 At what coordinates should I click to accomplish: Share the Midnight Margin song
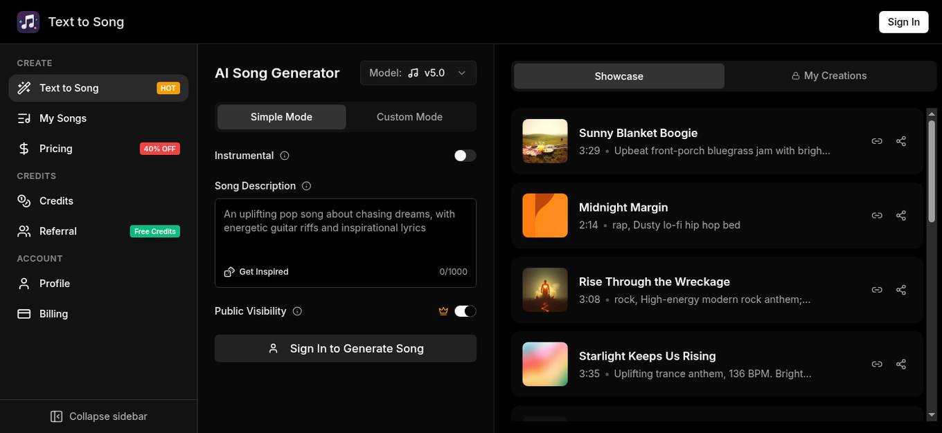click(x=900, y=215)
